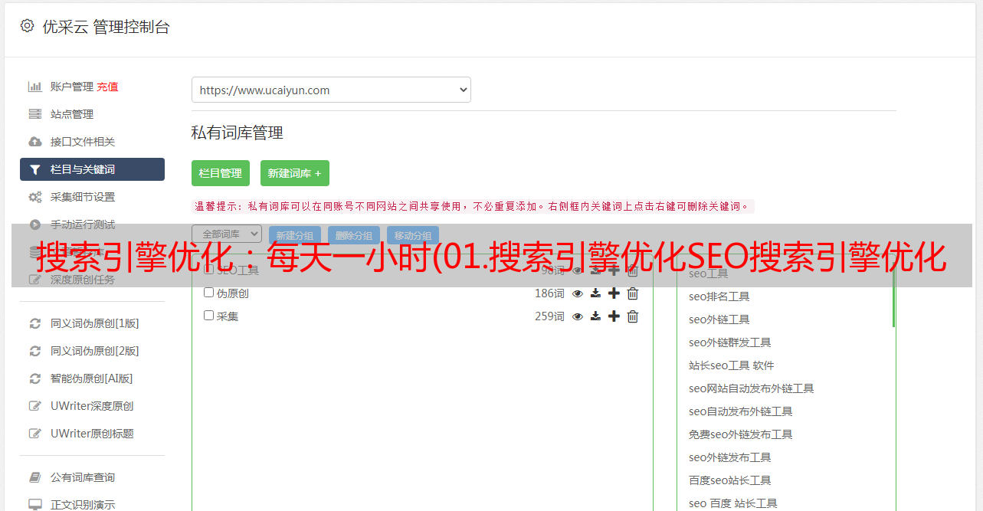
Task: Click the trash icon in the 采集 row
Action: coord(633,316)
